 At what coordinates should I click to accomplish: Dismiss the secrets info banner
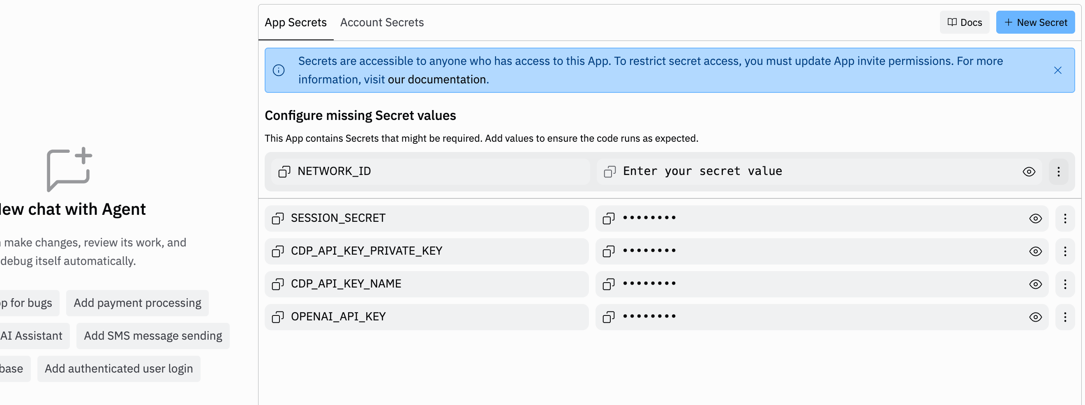coord(1057,70)
